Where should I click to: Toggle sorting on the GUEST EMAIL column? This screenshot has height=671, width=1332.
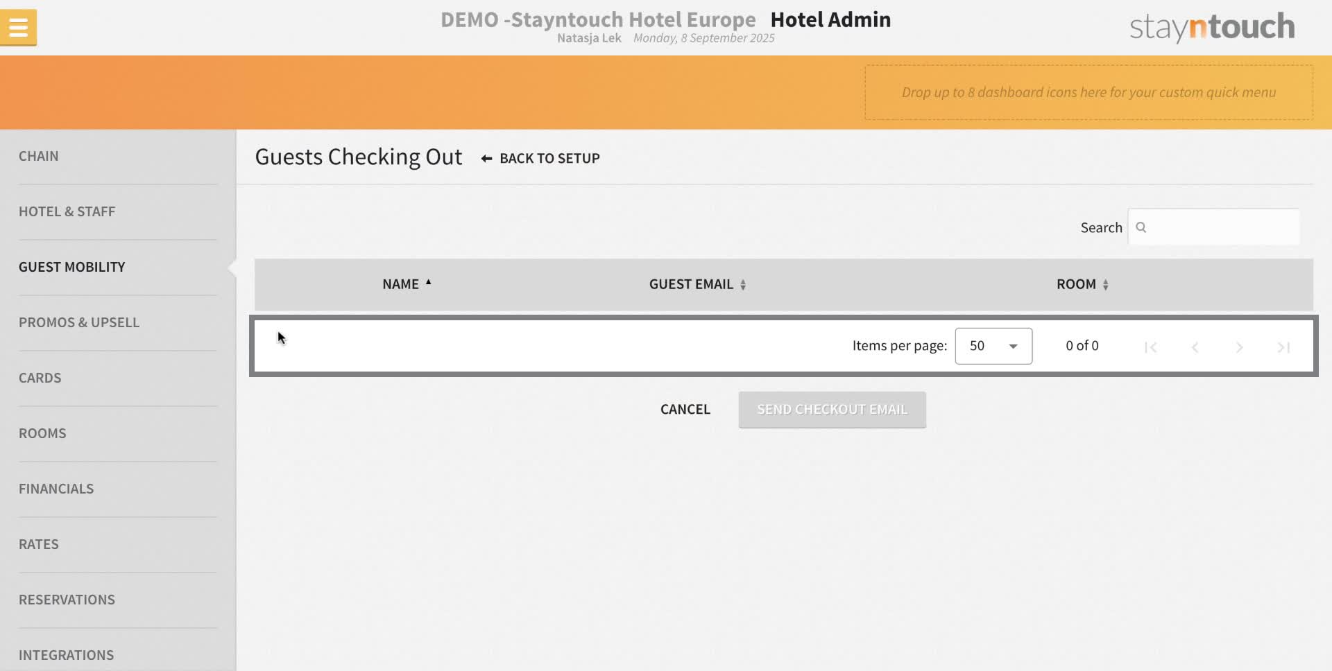point(697,284)
